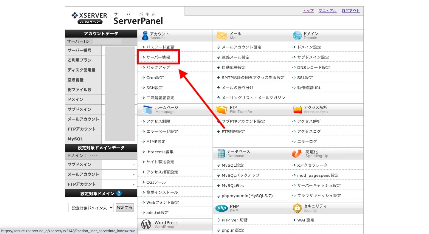Image resolution: width=429 pixels, height=234 pixels.
Task: Open SSL設定 under Domain
Action: [x=305, y=78]
